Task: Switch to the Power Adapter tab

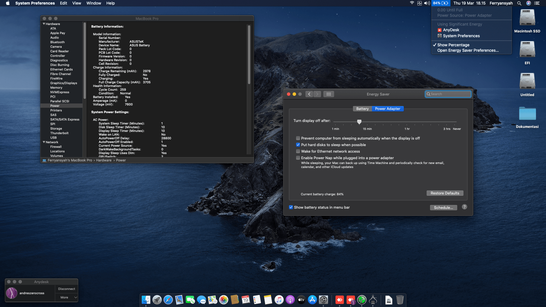Action: pyautogui.click(x=388, y=109)
